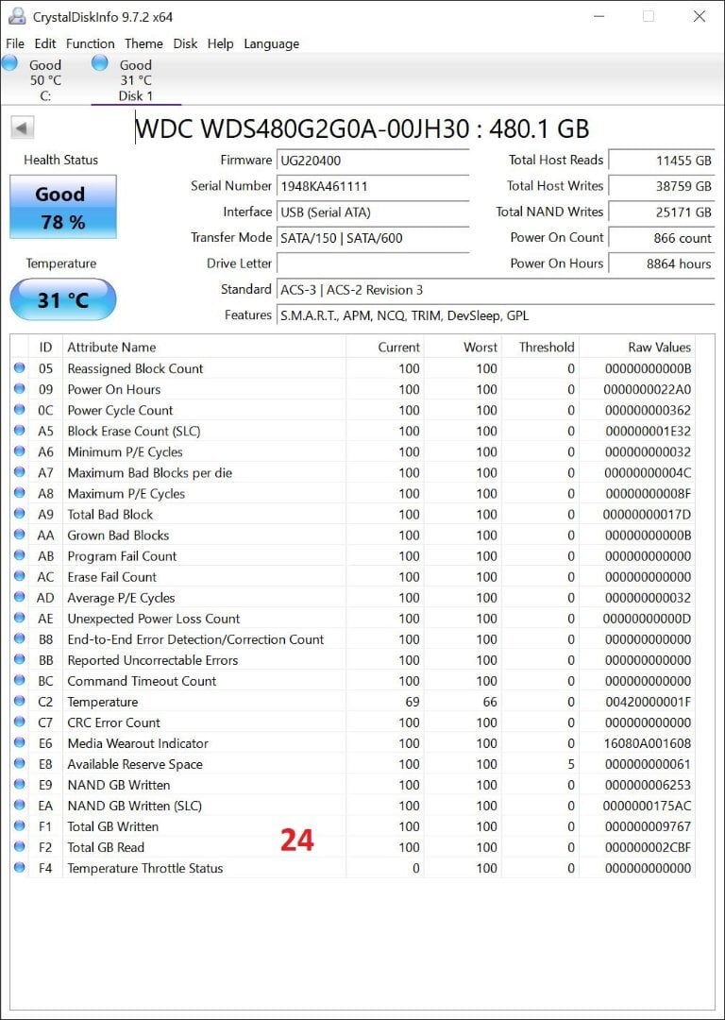Click the Total NAND Writes value 25171 GB
This screenshot has width=725, height=1020.
coord(661,212)
